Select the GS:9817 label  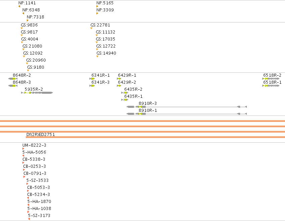click(29, 32)
